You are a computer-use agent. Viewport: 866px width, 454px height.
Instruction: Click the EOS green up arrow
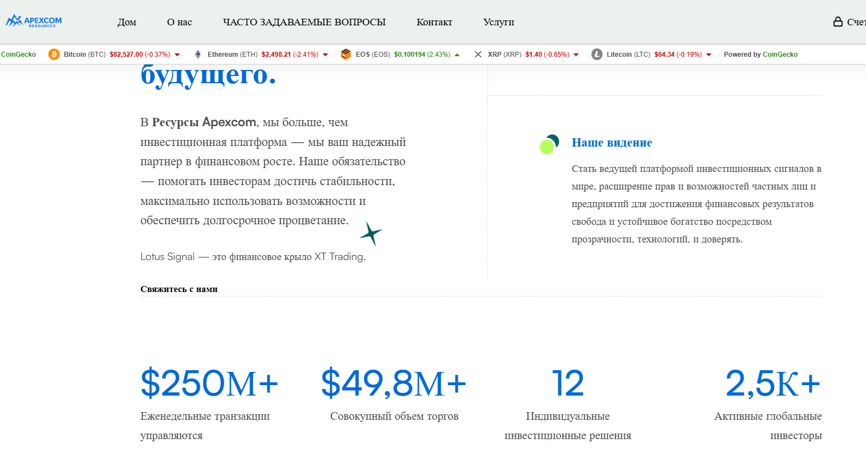[x=457, y=55]
